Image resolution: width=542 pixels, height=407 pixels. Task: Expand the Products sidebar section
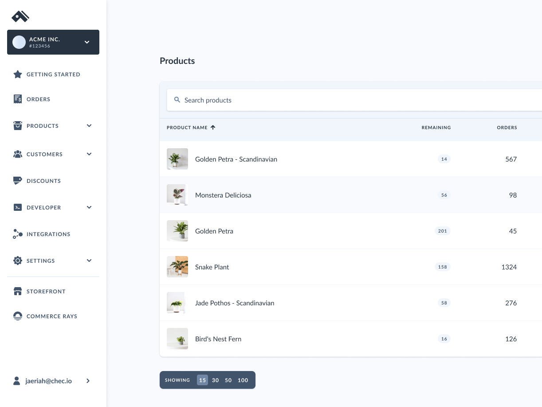89,126
